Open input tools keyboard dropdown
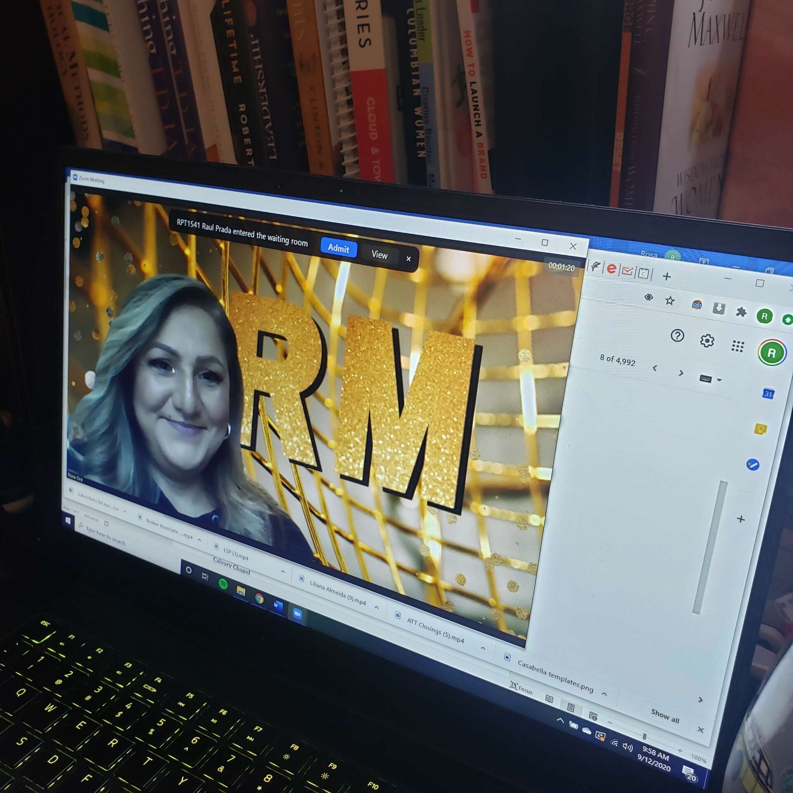This screenshot has height=793, width=793. coord(719,380)
